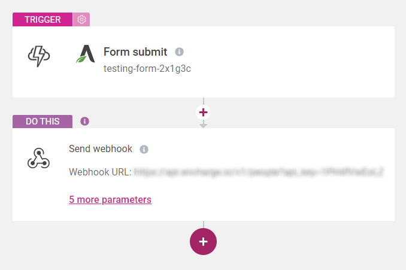
Task: Click the down arrow connector below small plus
Action: (203, 125)
